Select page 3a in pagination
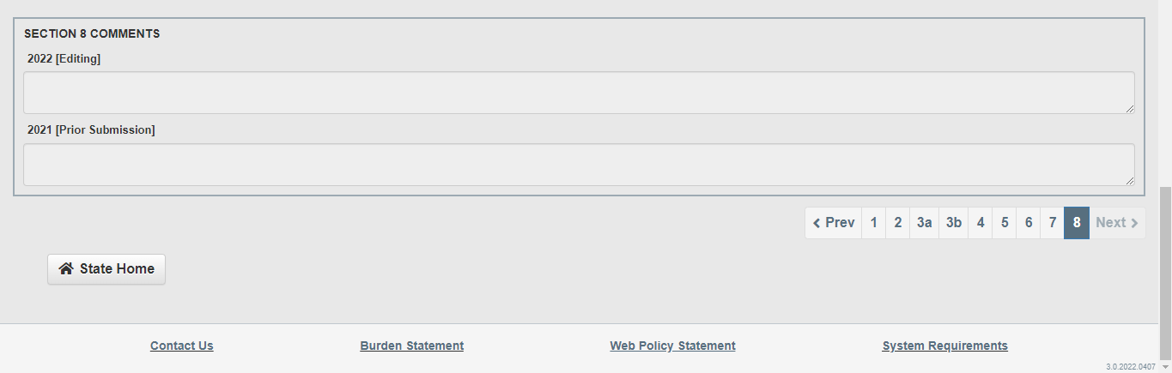 point(924,223)
